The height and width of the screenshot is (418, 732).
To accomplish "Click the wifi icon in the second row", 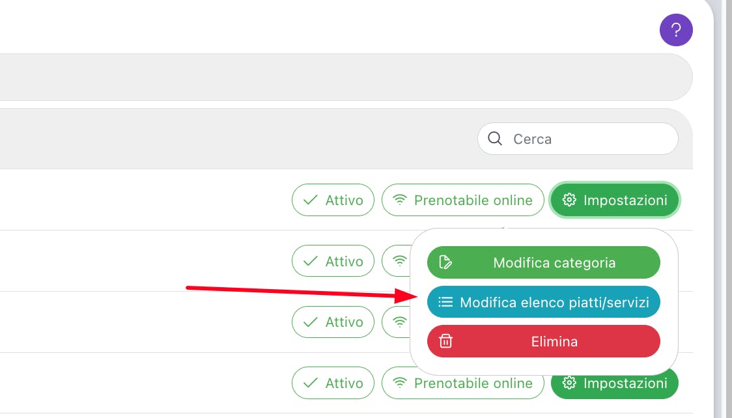I will pyautogui.click(x=399, y=261).
